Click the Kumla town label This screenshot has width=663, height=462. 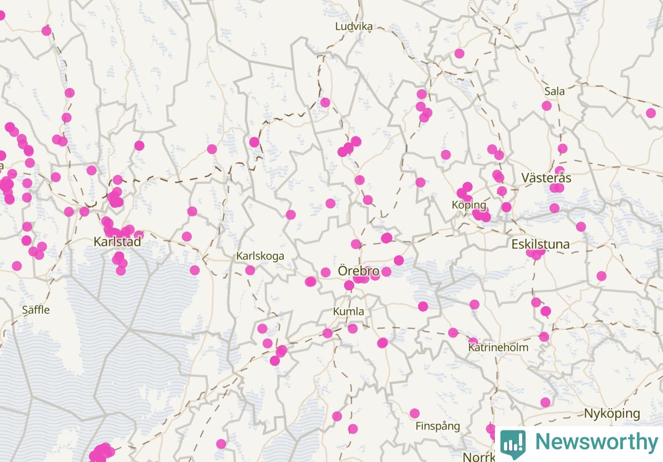click(x=348, y=311)
